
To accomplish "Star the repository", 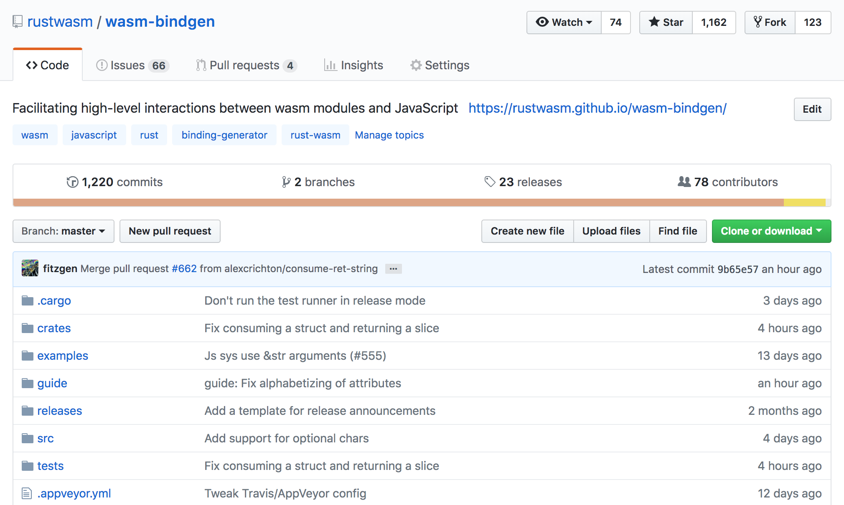I will click(x=666, y=23).
